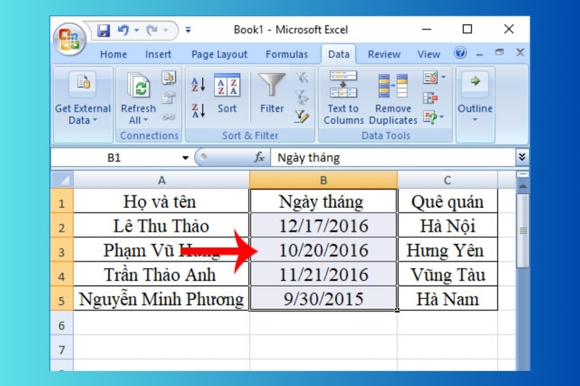Minimize the workbook window in ribbon
Image resolution: width=580 pixels, height=386 pixels.
[x=480, y=54]
